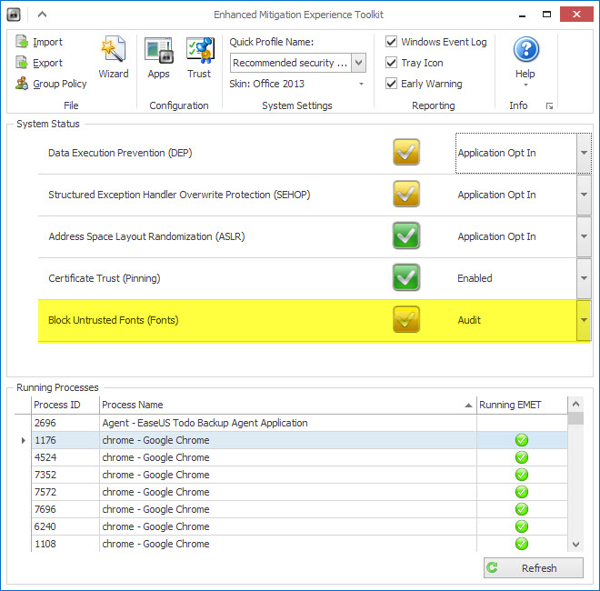600x591 pixels.
Task: Click Application Opt In value for ASLR
Action: pyautogui.click(x=496, y=236)
